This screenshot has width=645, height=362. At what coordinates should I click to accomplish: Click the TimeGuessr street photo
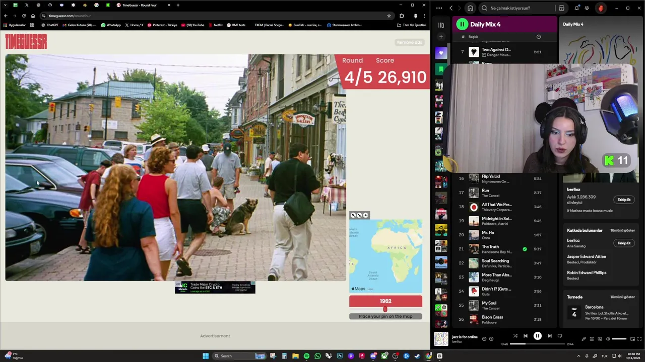[175, 167]
